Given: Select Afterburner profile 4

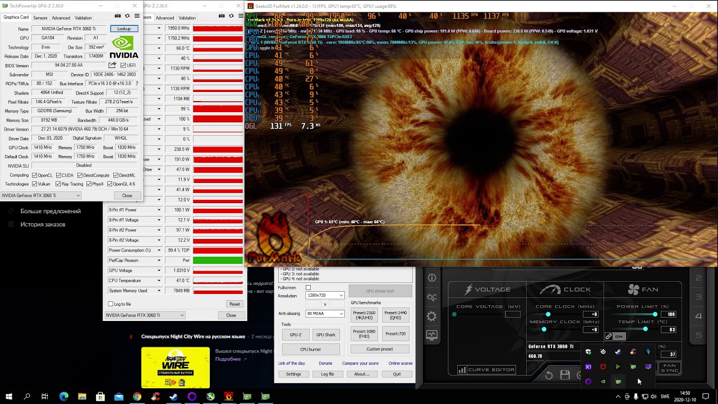Looking at the screenshot, I should point(698,316).
